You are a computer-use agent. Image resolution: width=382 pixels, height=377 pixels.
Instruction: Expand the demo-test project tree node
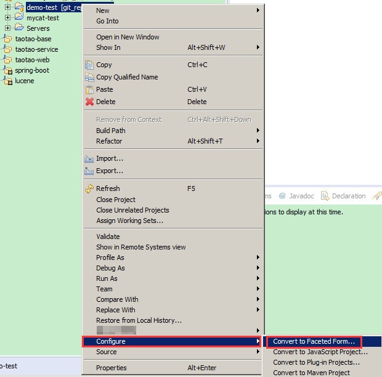click(x=7, y=7)
